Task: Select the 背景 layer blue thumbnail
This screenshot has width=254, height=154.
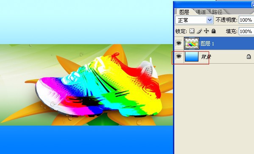Action: (x=192, y=56)
